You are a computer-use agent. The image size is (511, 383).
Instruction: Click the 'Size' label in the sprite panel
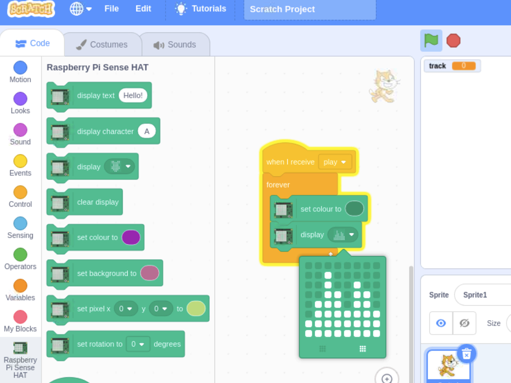click(494, 323)
